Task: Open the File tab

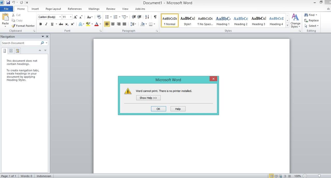Action: [6, 9]
